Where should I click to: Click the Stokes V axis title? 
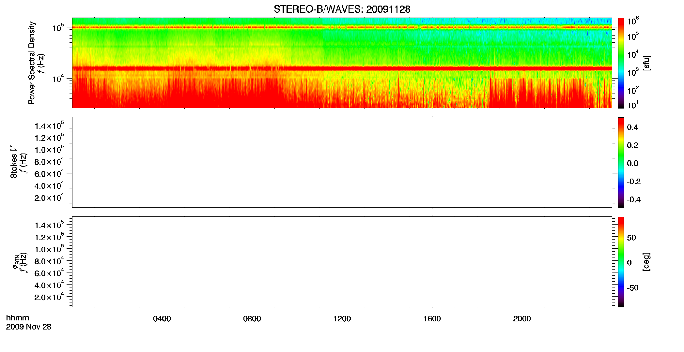pyautogui.click(x=14, y=162)
